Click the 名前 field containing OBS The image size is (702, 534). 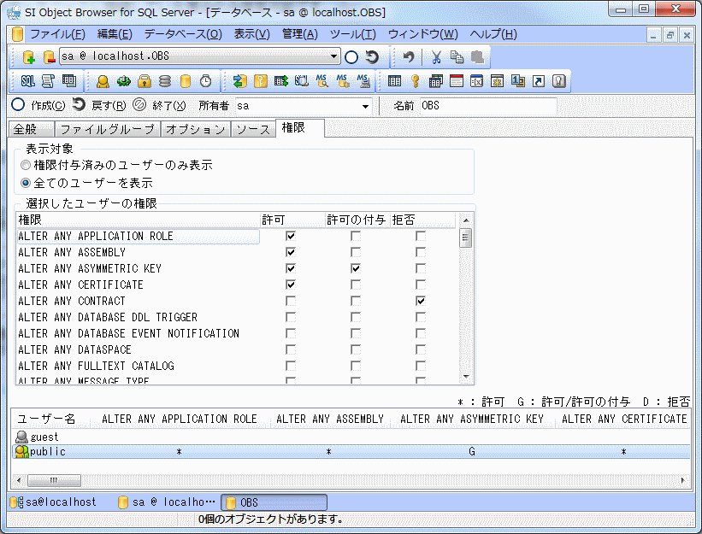(x=487, y=106)
